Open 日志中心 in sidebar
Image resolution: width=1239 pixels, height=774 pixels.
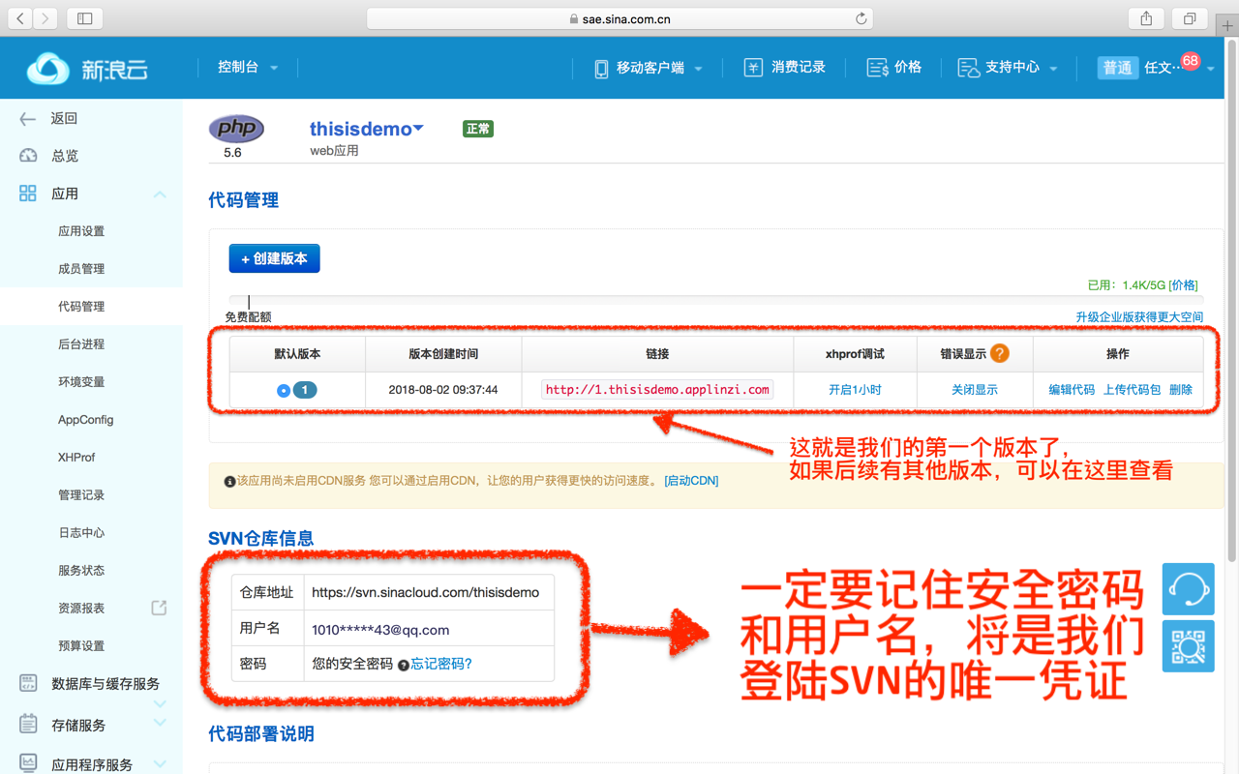tap(81, 533)
